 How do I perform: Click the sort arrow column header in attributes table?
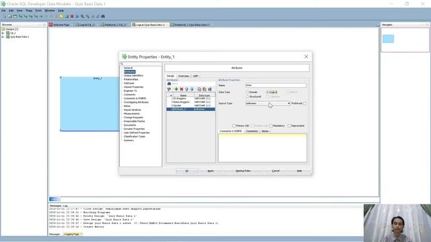[x=171, y=95]
